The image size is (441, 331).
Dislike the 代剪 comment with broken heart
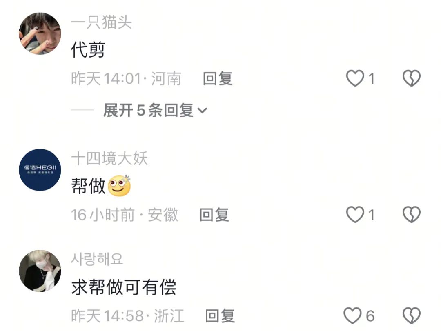click(x=412, y=78)
